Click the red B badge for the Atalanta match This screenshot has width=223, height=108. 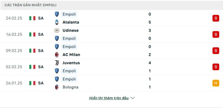(216, 18)
